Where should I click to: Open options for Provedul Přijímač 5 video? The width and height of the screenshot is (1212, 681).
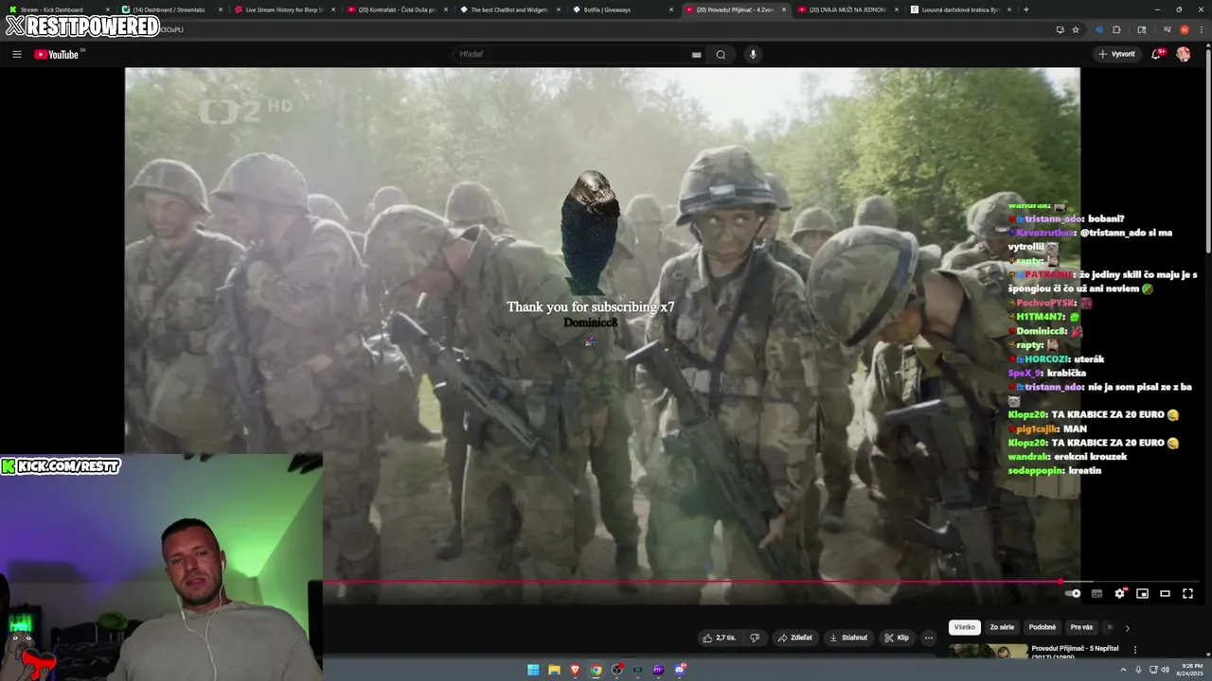pos(1134,650)
